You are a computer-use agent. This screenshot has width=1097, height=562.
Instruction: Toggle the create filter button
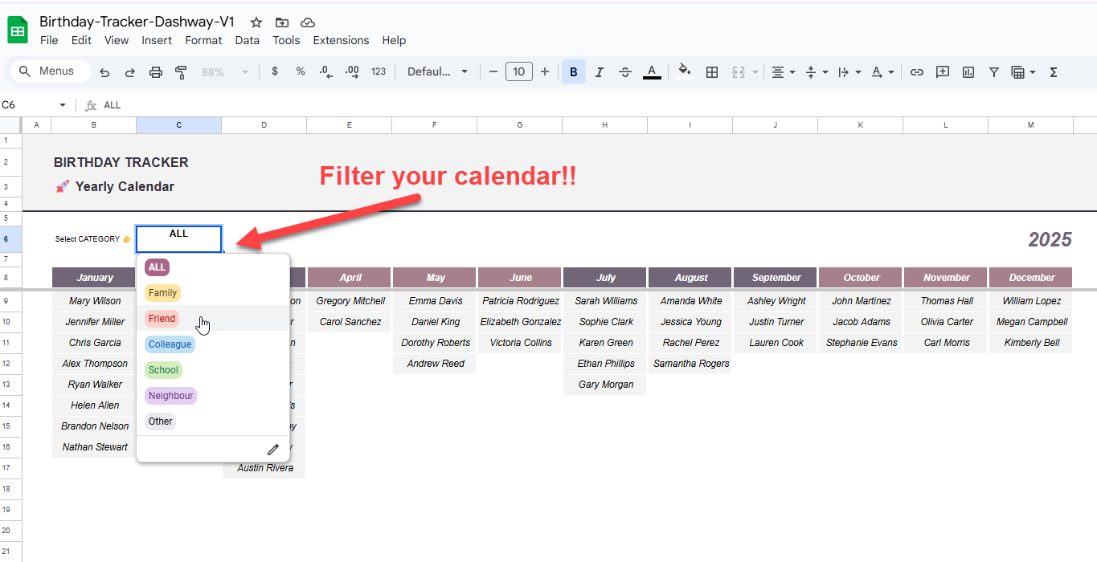pyautogui.click(x=994, y=72)
